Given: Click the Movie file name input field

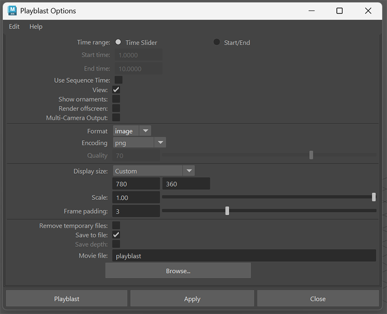Looking at the screenshot, I should (242, 255).
